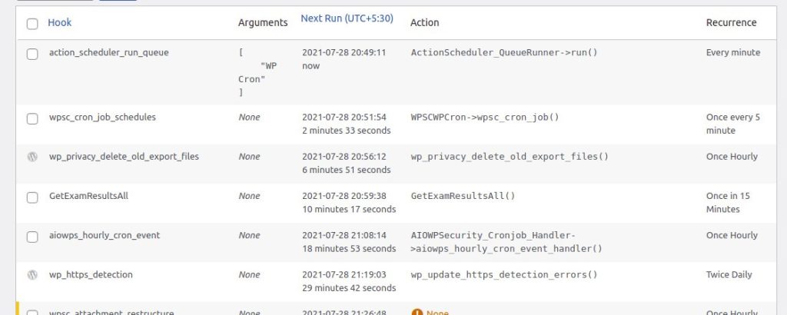Open the action_scheduler_run_queue hook entry
This screenshot has width=787, height=315.
coord(108,53)
